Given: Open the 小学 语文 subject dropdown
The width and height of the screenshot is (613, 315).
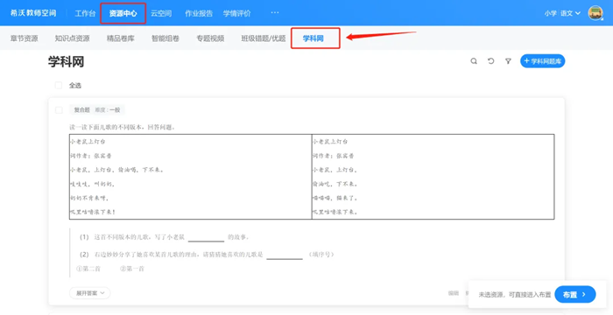Looking at the screenshot, I should tap(562, 13).
